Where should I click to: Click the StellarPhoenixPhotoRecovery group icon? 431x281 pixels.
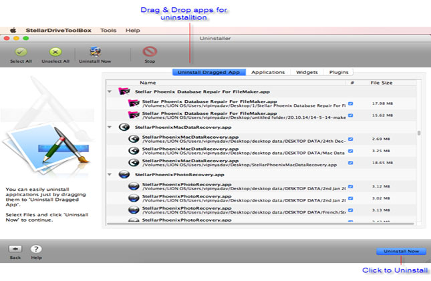[x=124, y=174]
